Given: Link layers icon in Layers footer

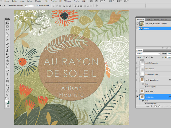Looking at the screenshot, I should (147, 106).
